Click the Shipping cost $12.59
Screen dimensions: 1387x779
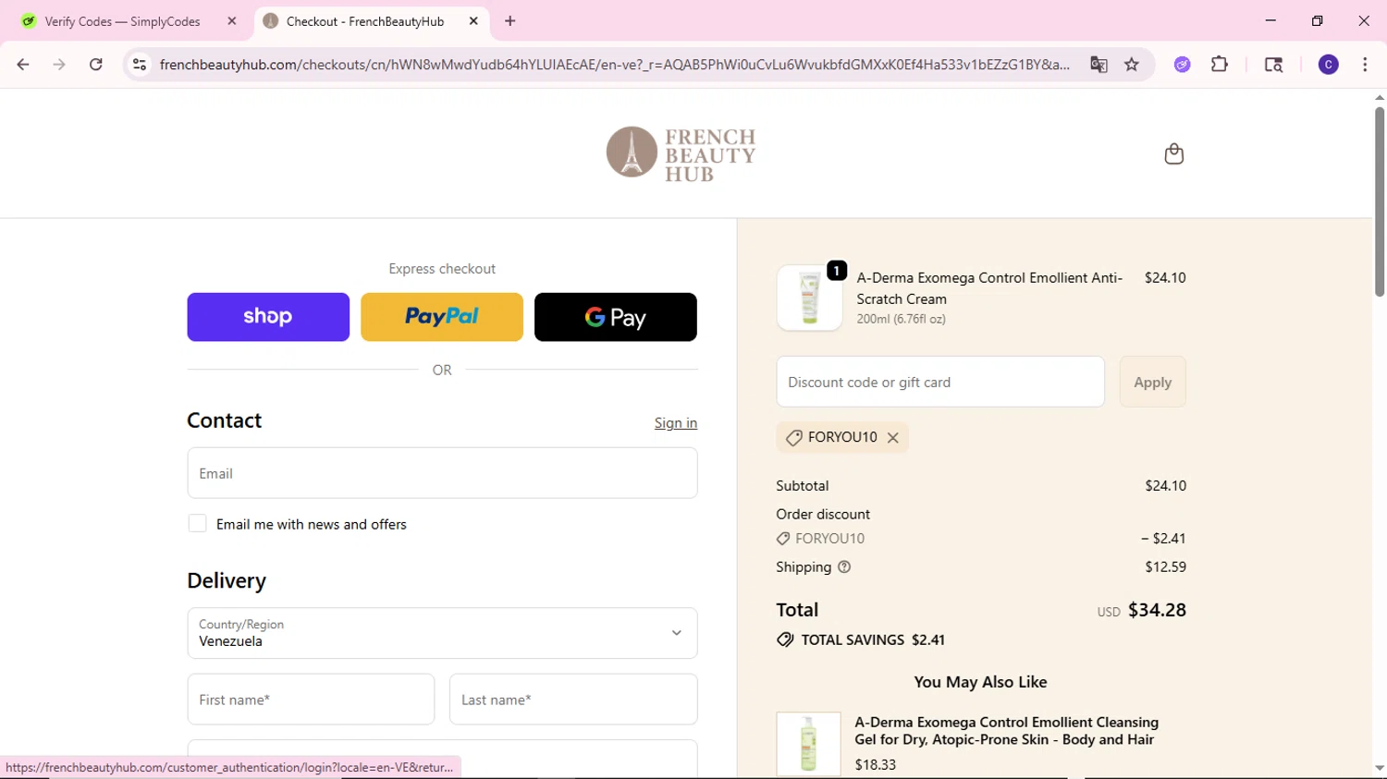[1165, 567]
